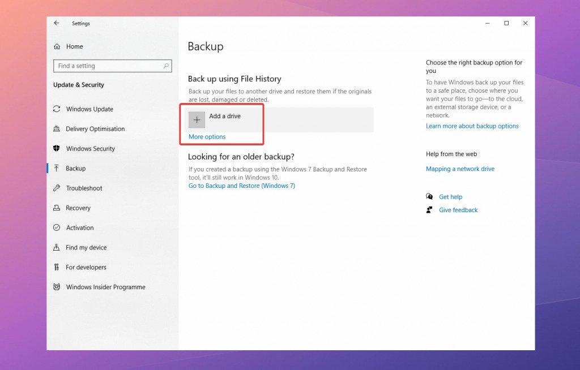Screen dimensions: 580x370
Task: Select Home in the sidebar
Action: click(75, 46)
